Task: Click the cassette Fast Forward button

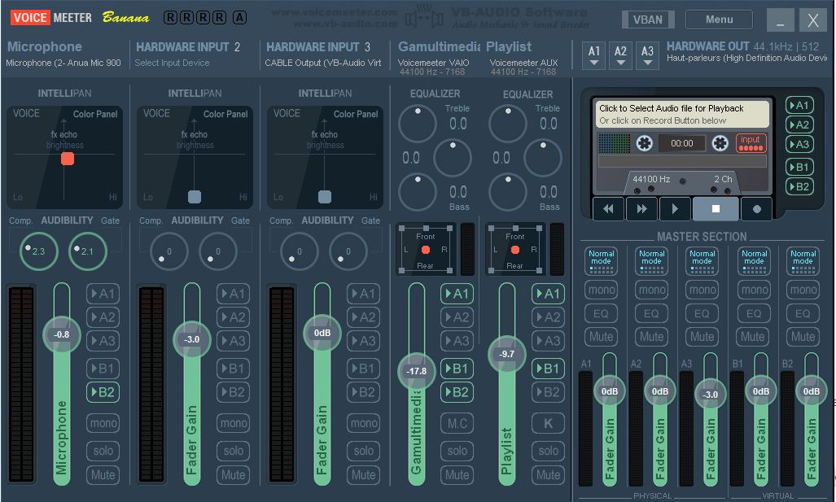Action: pos(641,209)
